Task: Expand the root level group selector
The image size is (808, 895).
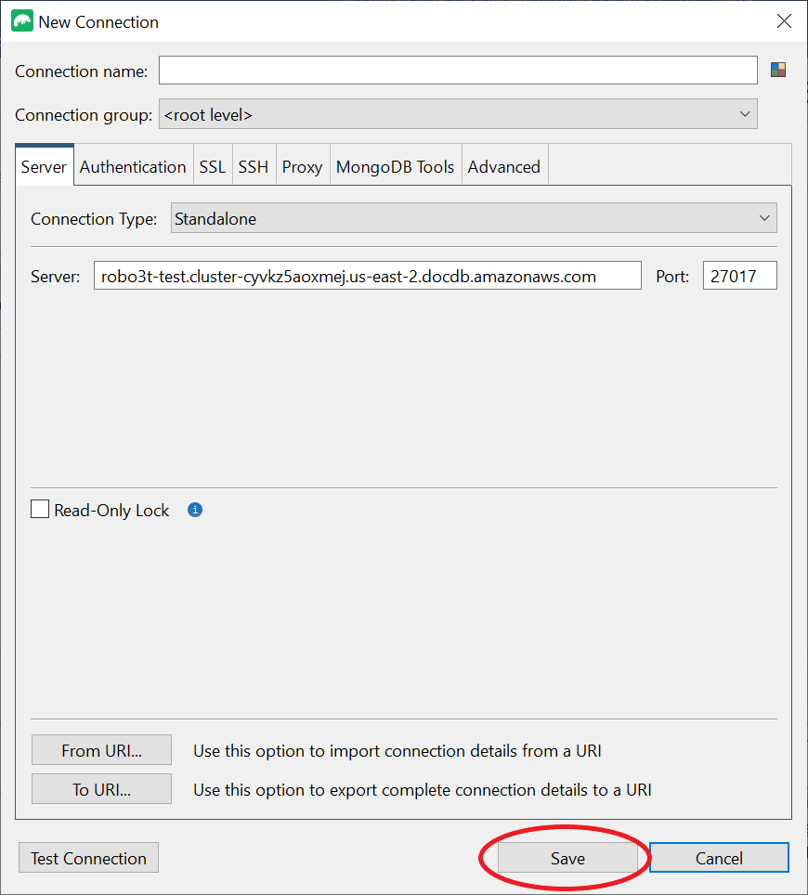Action: [744, 113]
